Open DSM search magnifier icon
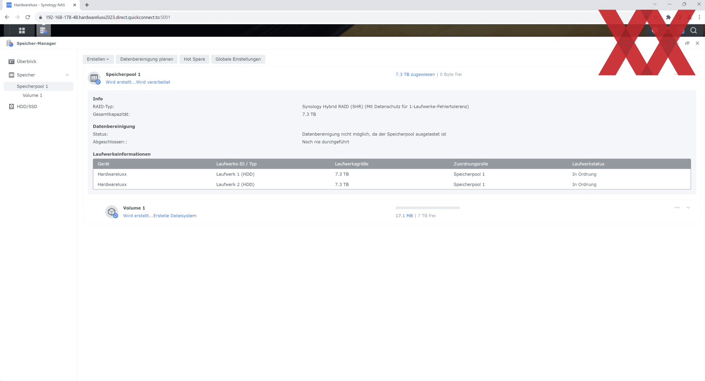705x381 pixels. pyautogui.click(x=693, y=30)
